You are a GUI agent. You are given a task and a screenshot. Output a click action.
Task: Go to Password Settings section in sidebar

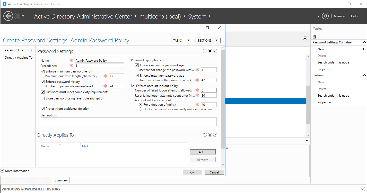click(x=18, y=50)
